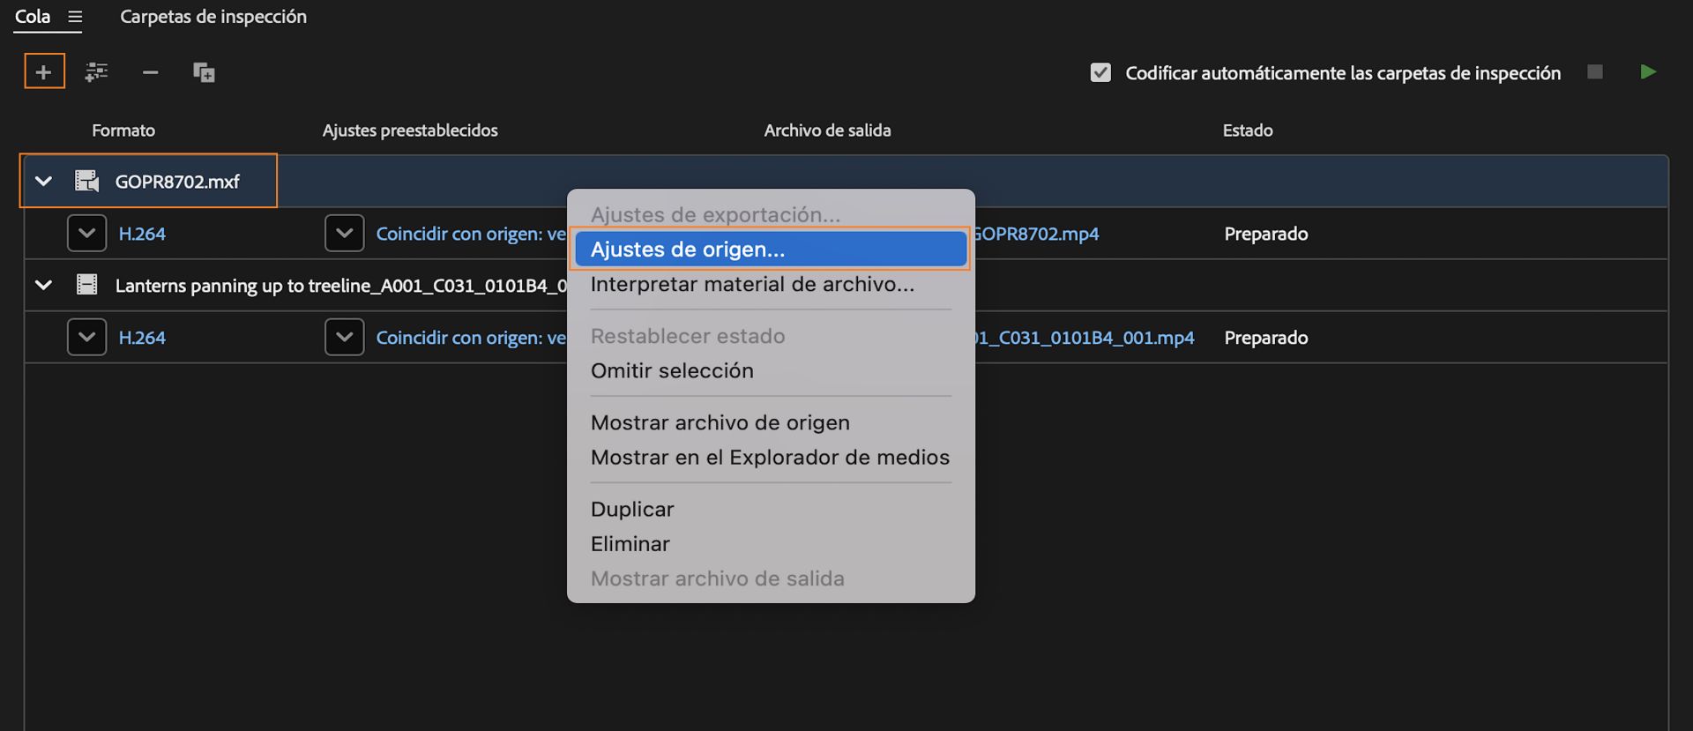Collapse the Lanterns panning source row
Viewport: 1693px width, 731px height.
pos(43,285)
